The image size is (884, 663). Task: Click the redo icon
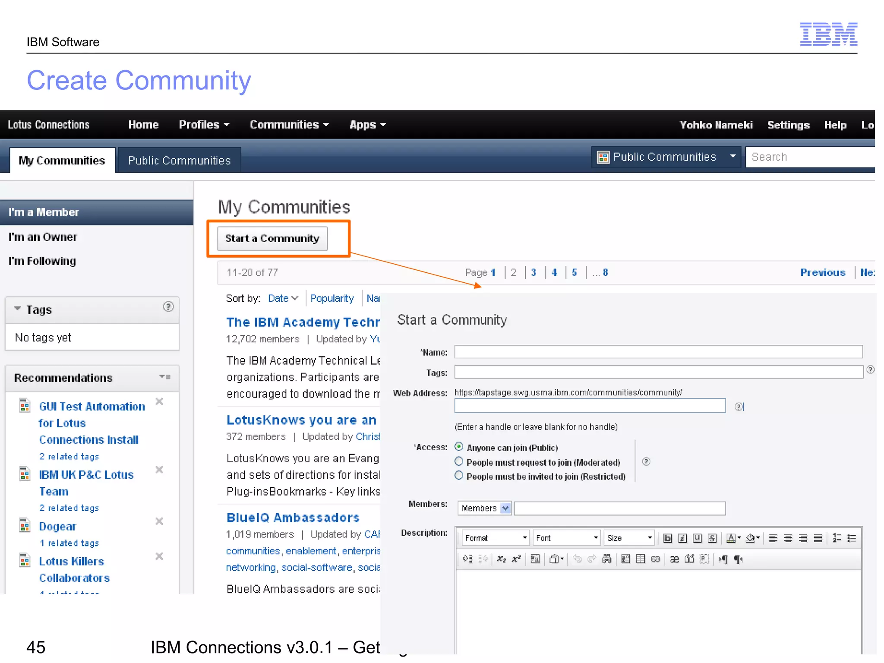(592, 559)
